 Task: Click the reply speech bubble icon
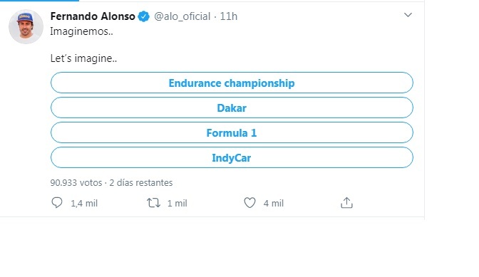click(57, 203)
